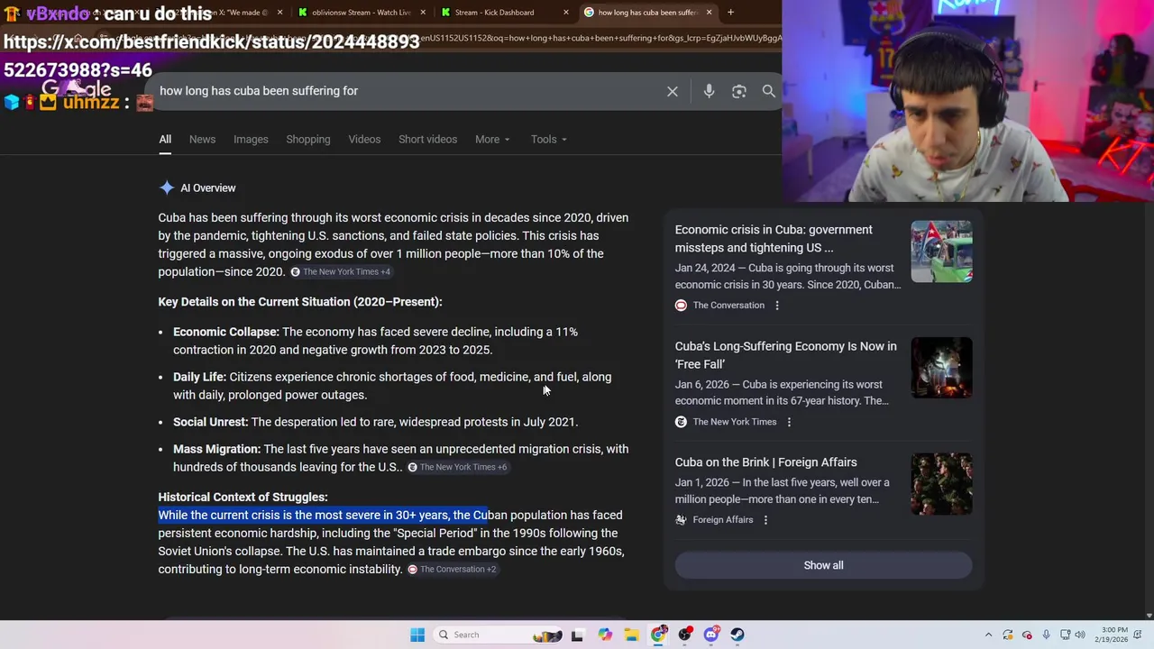Image resolution: width=1154 pixels, height=649 pixels.
Task: Click the AI Overview label
Action: point(207,187)
